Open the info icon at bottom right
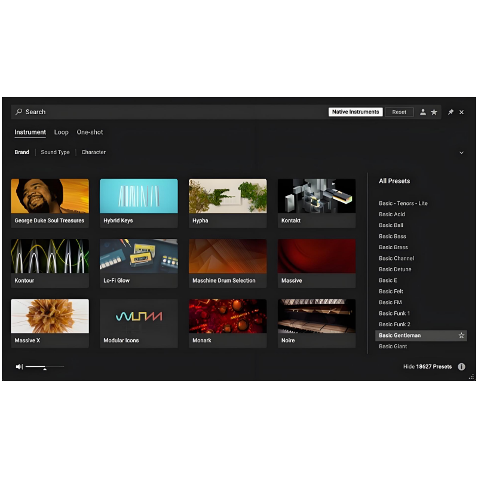This screenshot has width=478, height=478. point(461,366)
